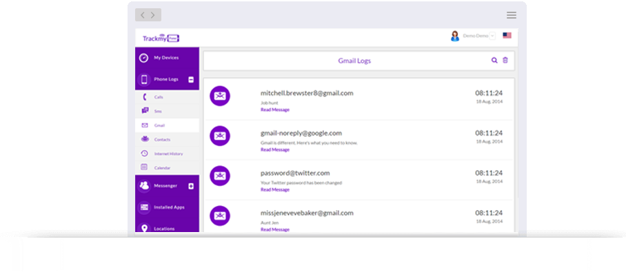Read Message from gmail-noreply@google.com

point(275,149)
